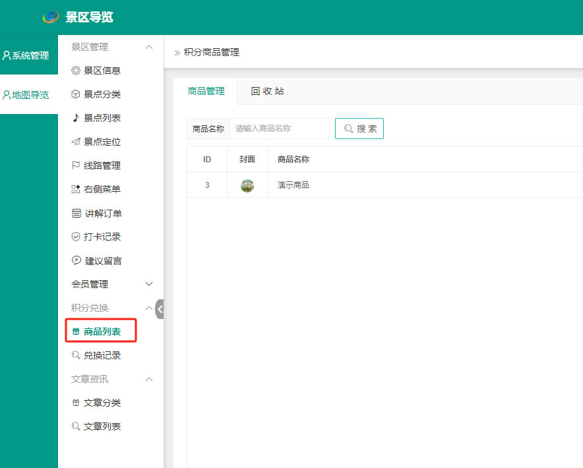
Task: Click the 线路管理 flag icon
Action: 76,165
